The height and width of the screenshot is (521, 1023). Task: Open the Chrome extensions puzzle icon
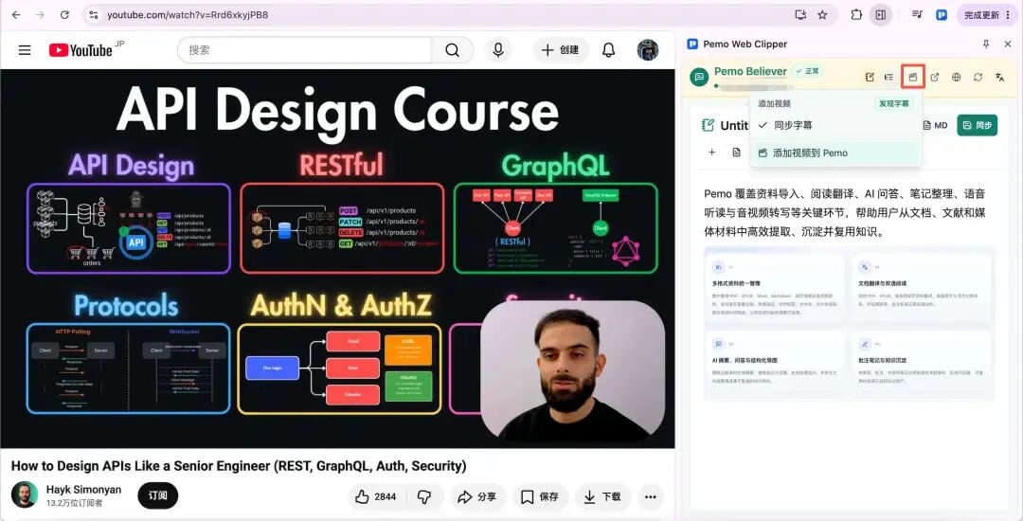pyautogui.click(x=856, y=14)
